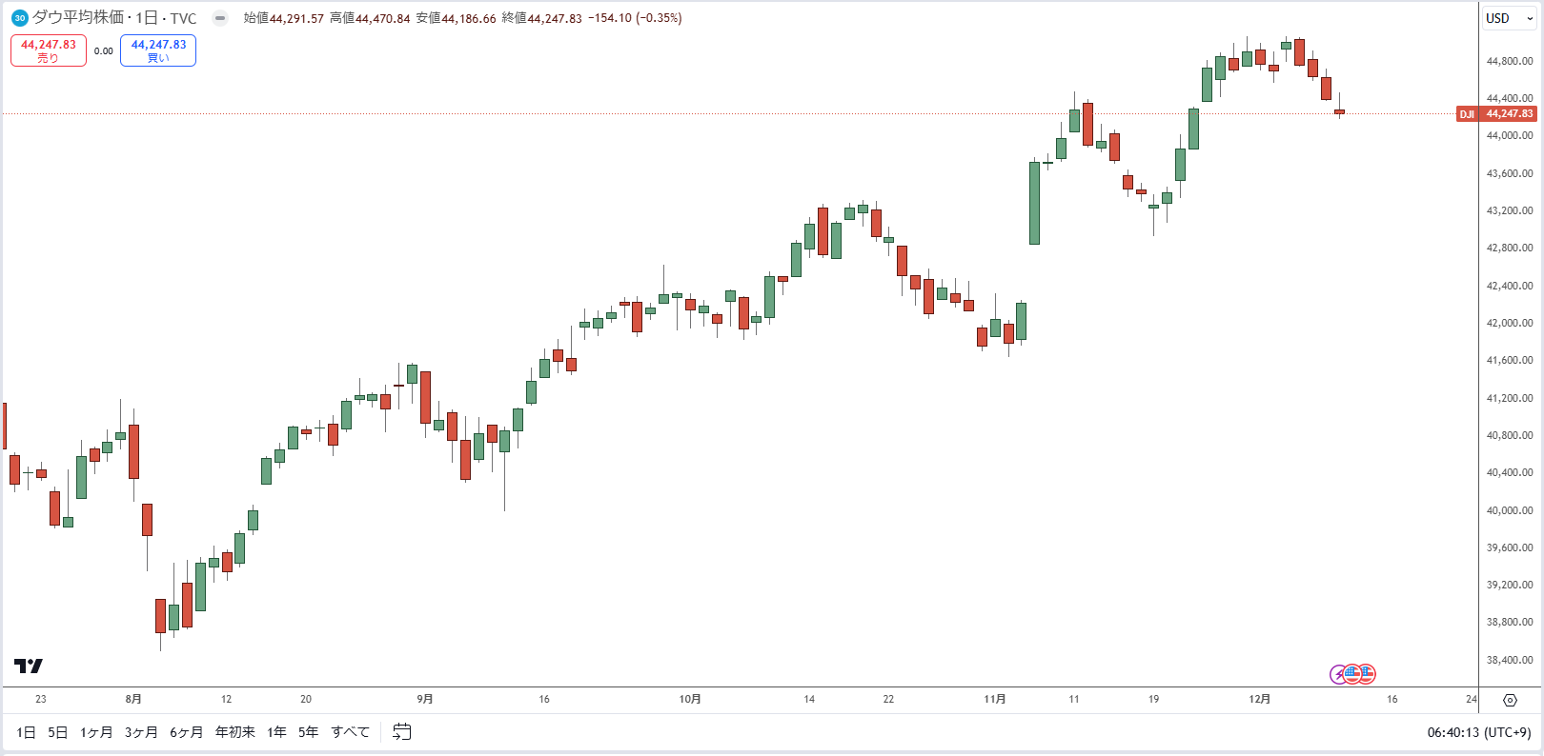Open the purple lightning event marker

pyautogui.click(x=1338, y=674)
